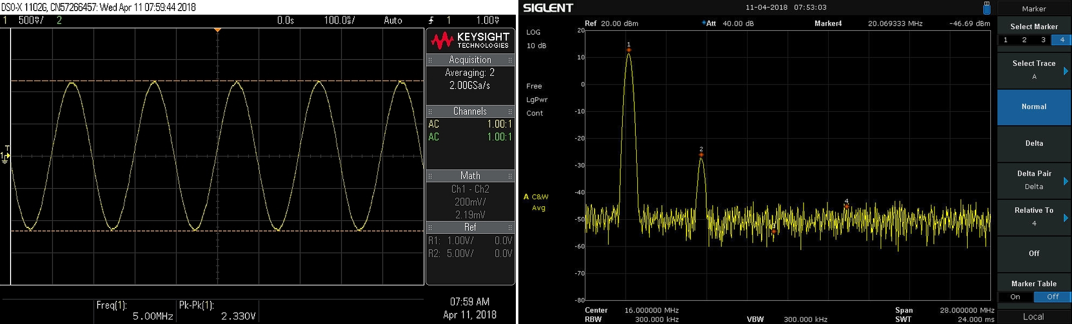Click the A C&W trace indicator
This screenshot has width=1072, height=324.
click(x=536, y=197)
